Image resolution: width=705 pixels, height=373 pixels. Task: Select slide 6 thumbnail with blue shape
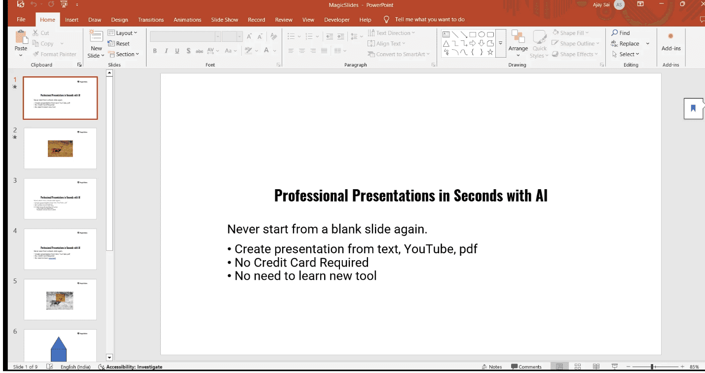point(60,345)
